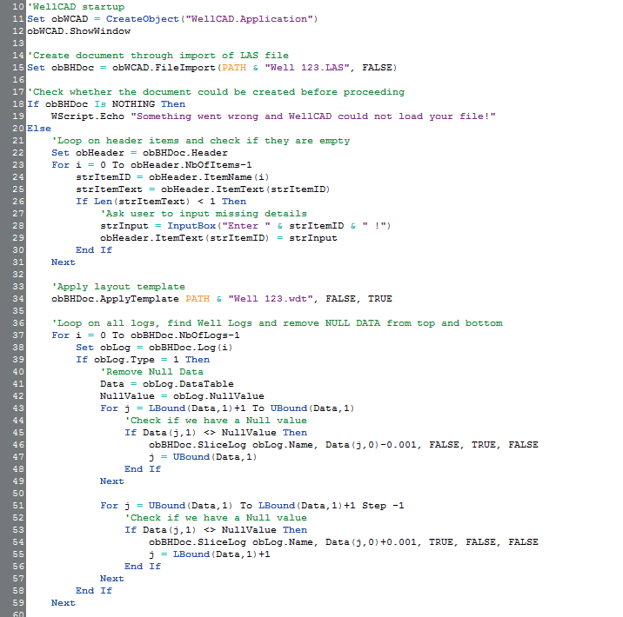Click 'obBHDoc.ApplyTemplate' on line 34

(115, 299)
